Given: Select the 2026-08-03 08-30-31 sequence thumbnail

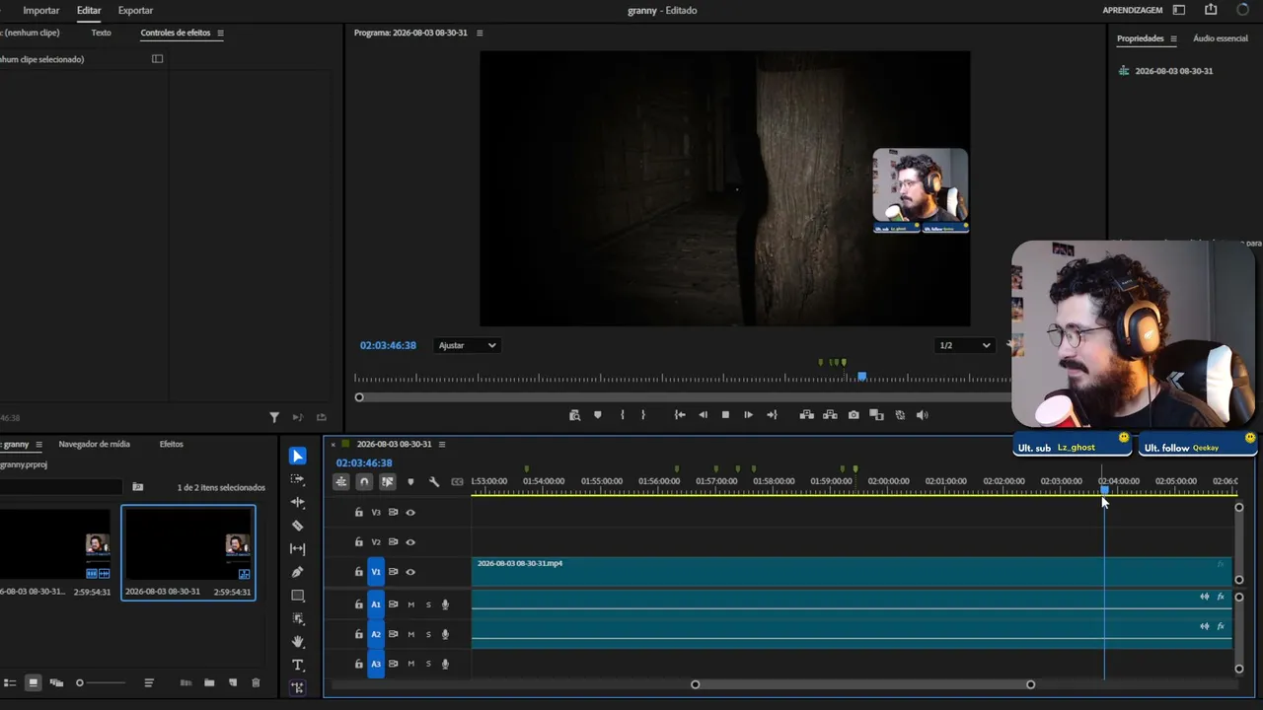Looking at the screenshot, I should (188, 552).
